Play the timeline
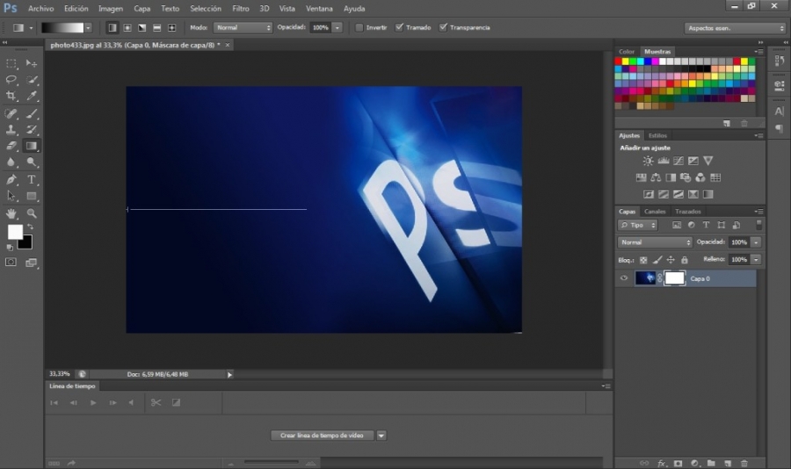Screen dimensions: 791x469 [93, 402]
